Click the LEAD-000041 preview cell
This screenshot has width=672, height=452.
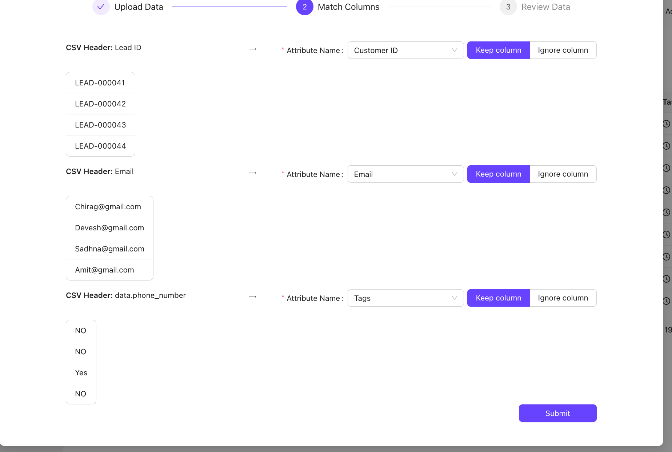pyautogui.click(x=100, y=83)
